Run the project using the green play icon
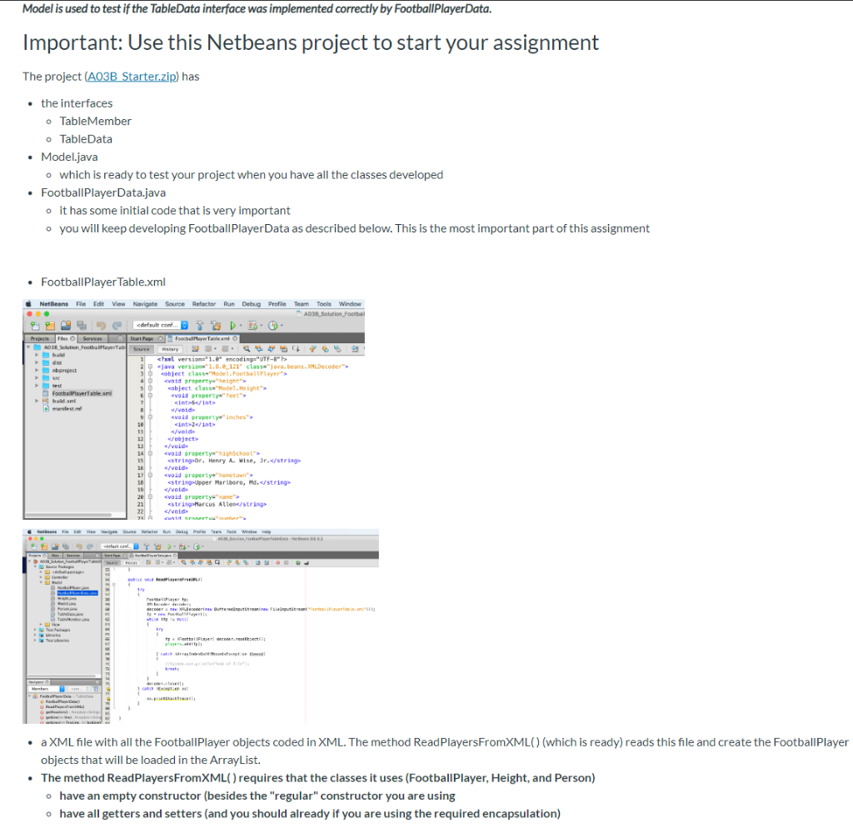This screenshot has height=828, width=853. click(x=232, y=326)
